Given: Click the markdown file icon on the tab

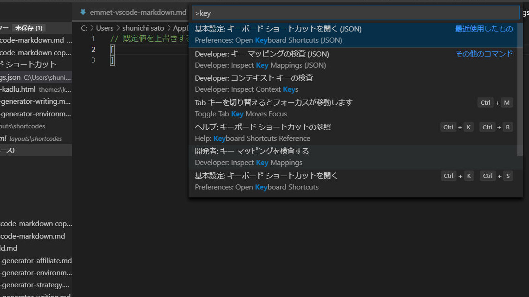Looking at the screenshot, I should click(83, 12).
